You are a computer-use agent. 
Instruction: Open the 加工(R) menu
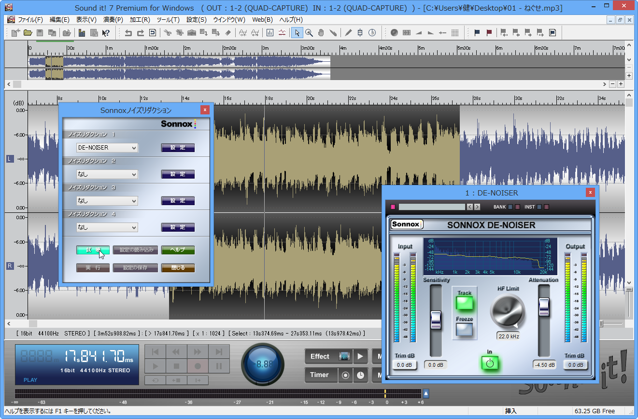coord(140,20)
